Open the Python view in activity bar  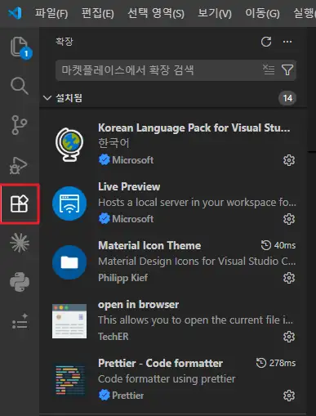coord(20,282)
